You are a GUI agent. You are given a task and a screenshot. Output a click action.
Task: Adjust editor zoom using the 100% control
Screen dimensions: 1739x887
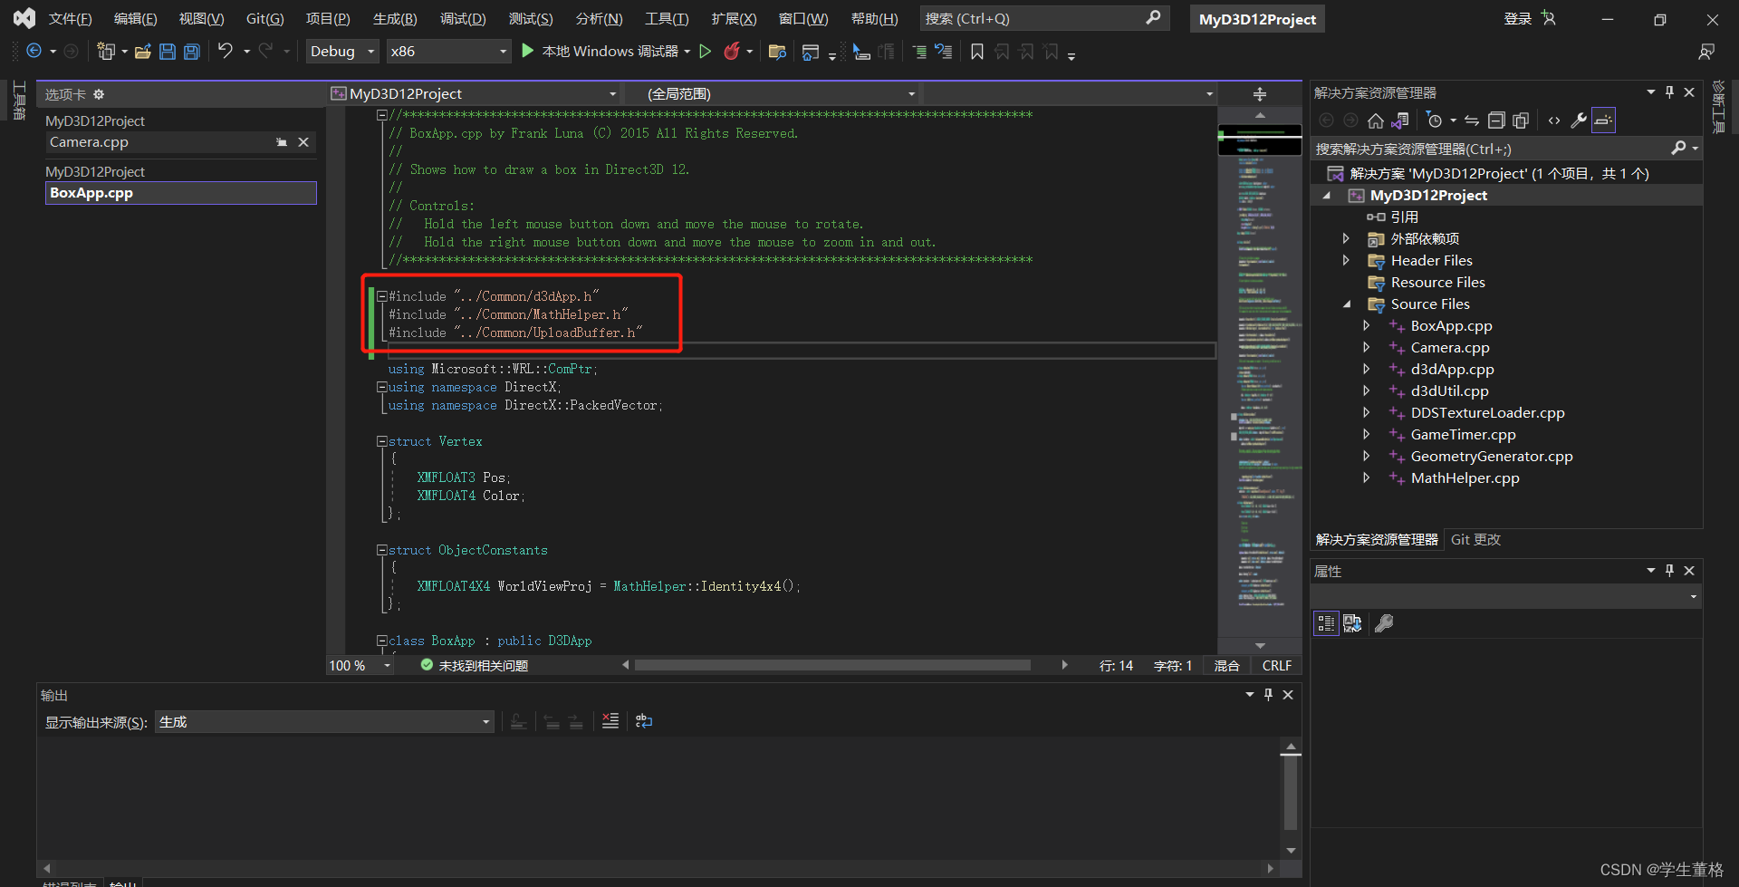[x=359, y=665]
